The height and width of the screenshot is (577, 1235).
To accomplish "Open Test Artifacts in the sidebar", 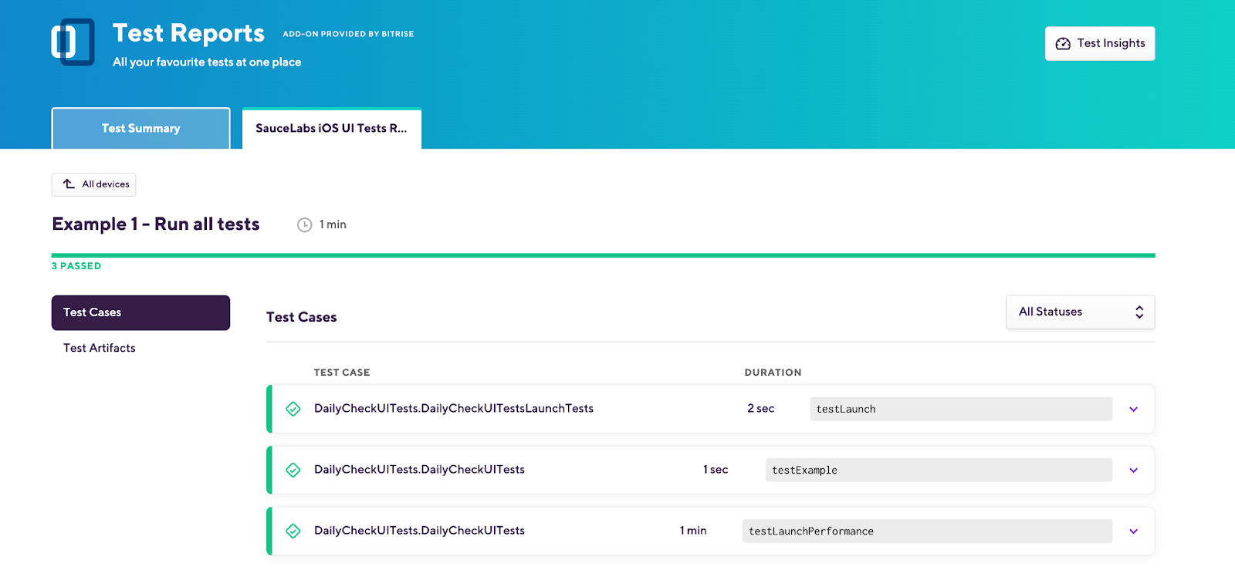I will point(100,348).
